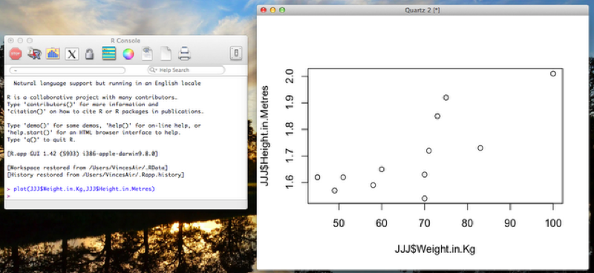Click the R console command prompt line
The width and height of the screenshot is (594, 273).
[125, 196]
